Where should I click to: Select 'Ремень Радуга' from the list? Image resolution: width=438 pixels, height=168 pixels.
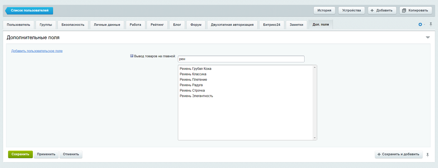[191, 85]
